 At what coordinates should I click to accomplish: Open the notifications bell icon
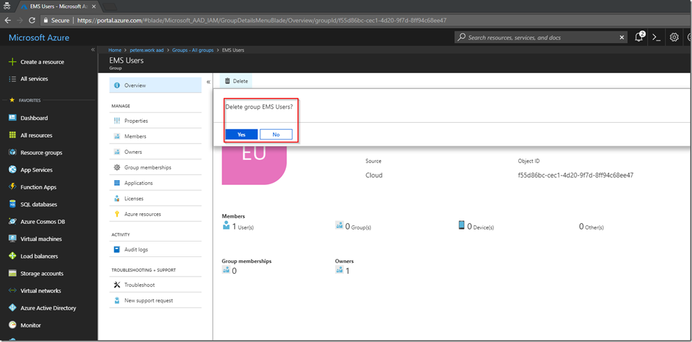[x=639, y=38]
